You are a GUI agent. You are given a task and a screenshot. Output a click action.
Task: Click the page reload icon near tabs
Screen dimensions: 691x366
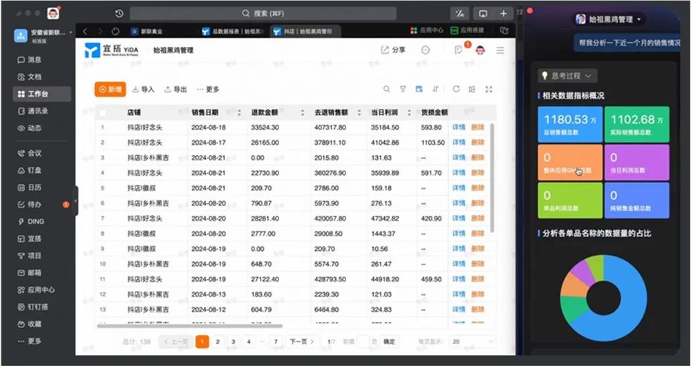[x=115, y=31]
